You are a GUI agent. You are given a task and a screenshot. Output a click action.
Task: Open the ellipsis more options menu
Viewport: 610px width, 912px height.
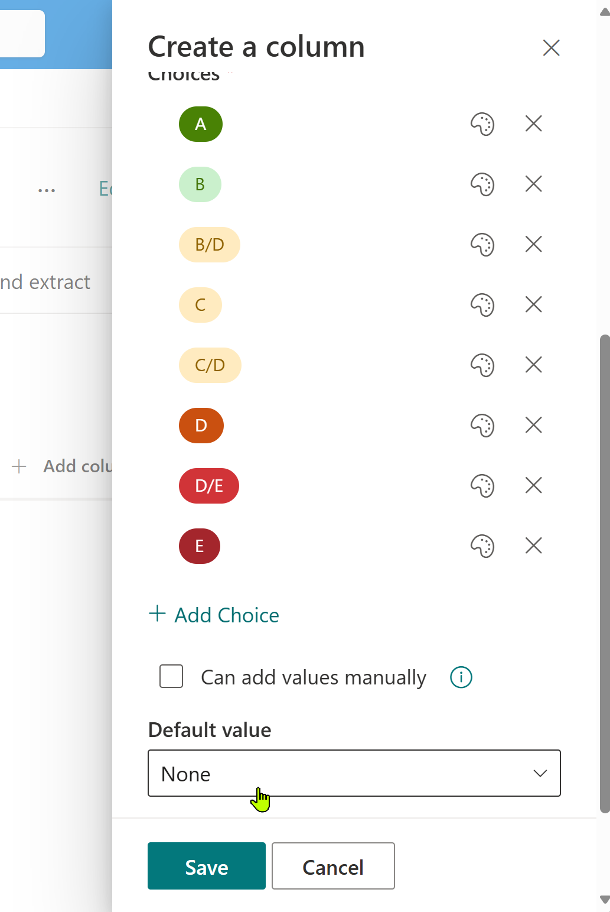click(x=47, y=190)
